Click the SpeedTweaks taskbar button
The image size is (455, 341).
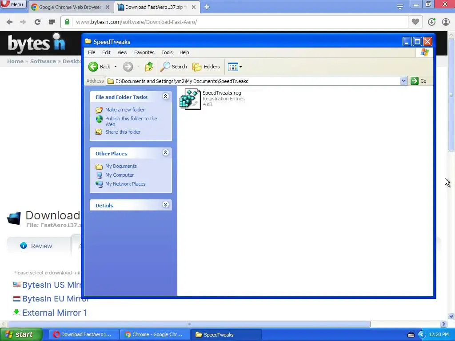(226, 335)
